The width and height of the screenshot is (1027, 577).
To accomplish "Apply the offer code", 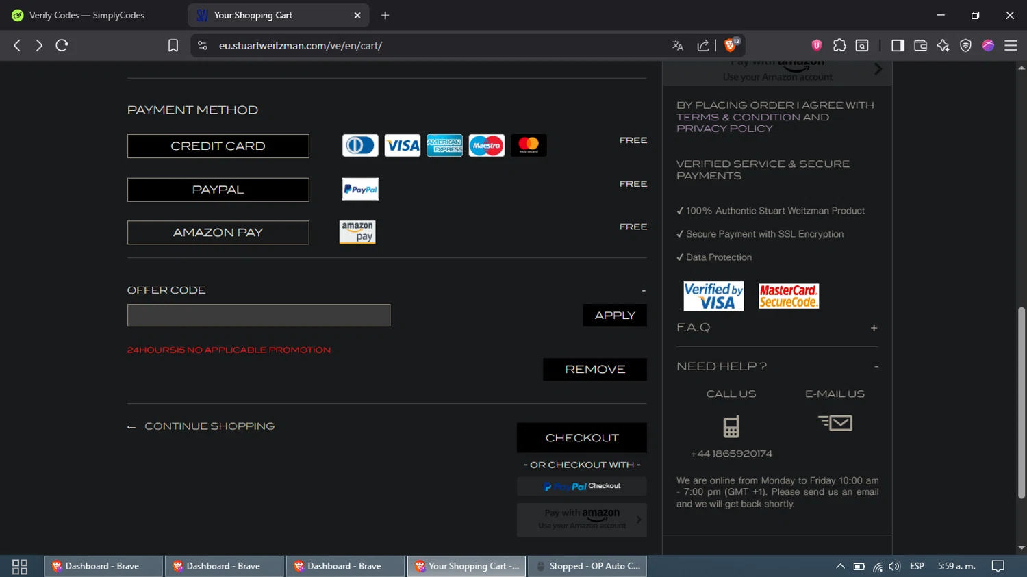I will [x=615, y=315].
